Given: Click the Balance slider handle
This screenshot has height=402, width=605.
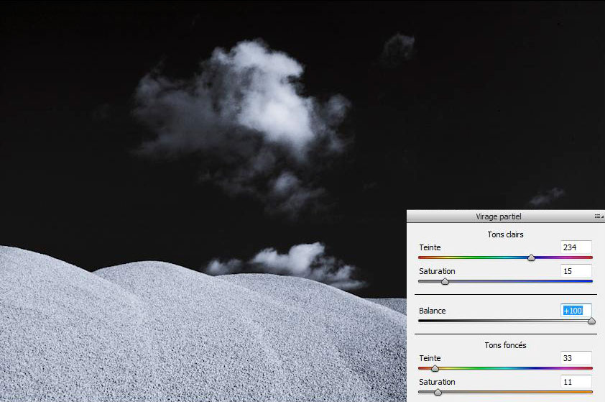Looking at the screenshot, I should pos(591,321).
